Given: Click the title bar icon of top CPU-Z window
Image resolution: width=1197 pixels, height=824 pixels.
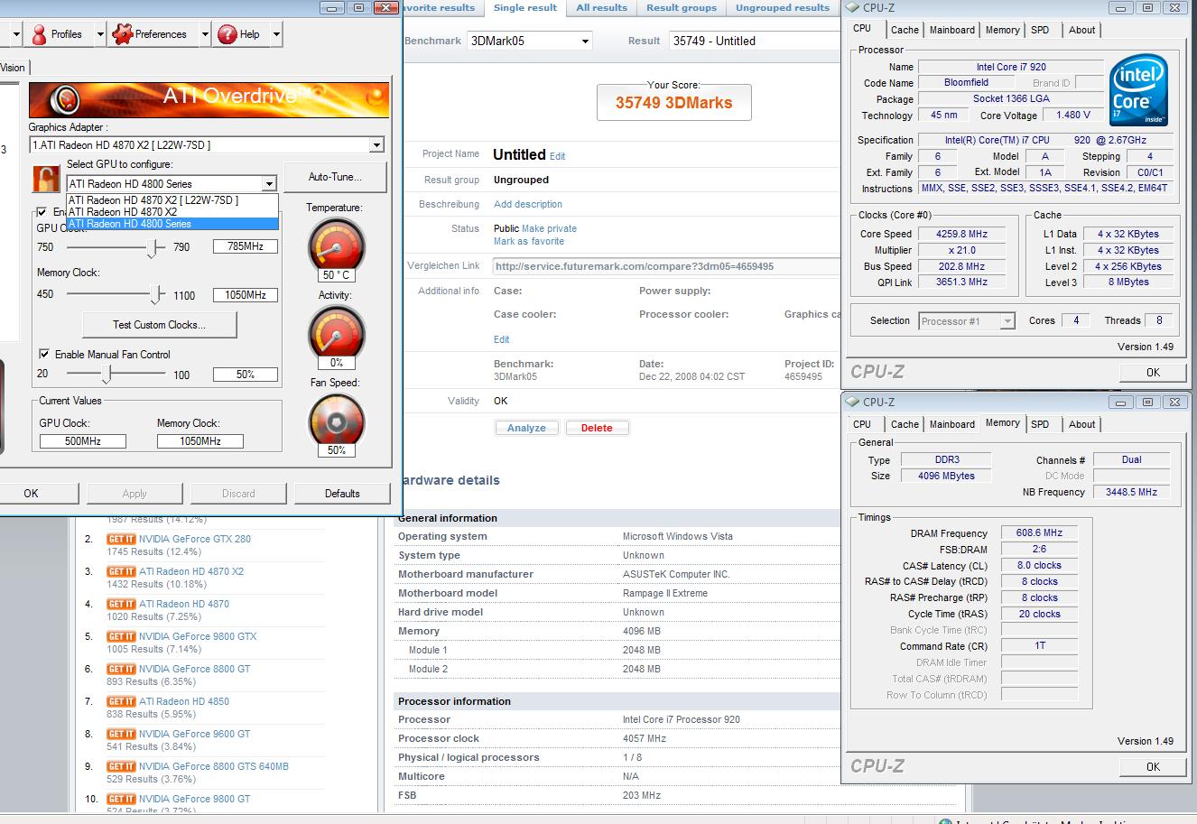Looking at the screenshot, I should tap(851, 8).
